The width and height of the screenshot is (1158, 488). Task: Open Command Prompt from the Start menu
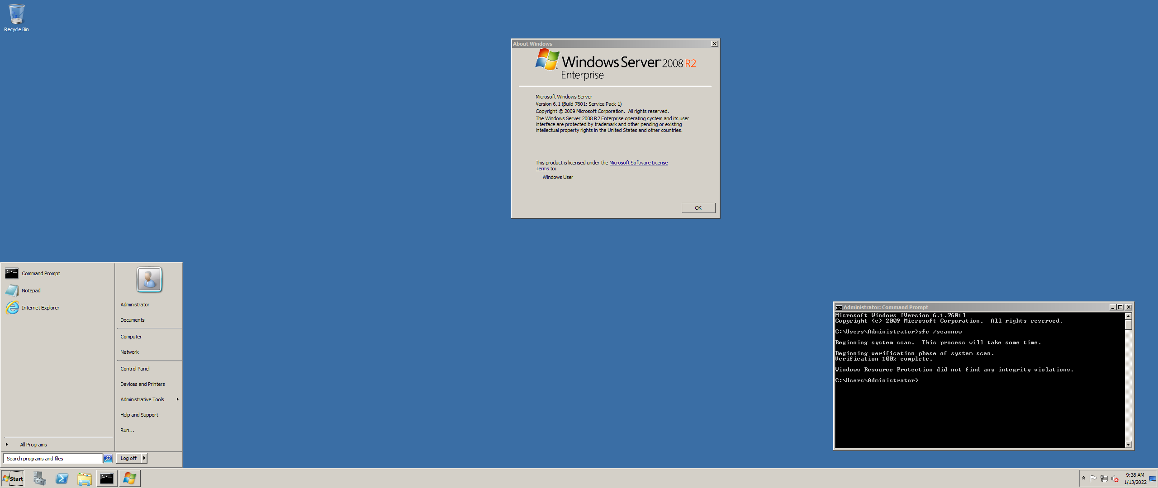coord(58,273)
